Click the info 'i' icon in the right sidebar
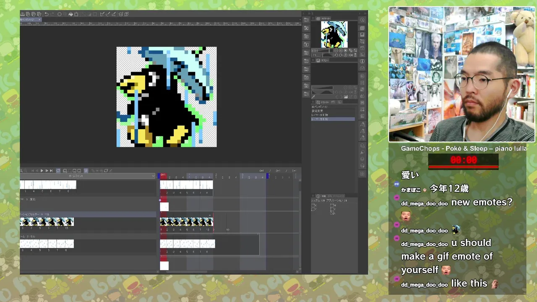This screenshot has height=302, width=537. point(362,61)
